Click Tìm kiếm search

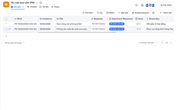coord(87,13)
